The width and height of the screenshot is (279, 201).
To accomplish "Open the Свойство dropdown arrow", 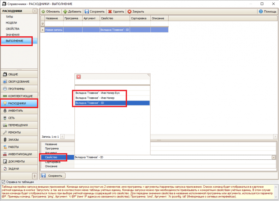I will (x=274, y=157).
